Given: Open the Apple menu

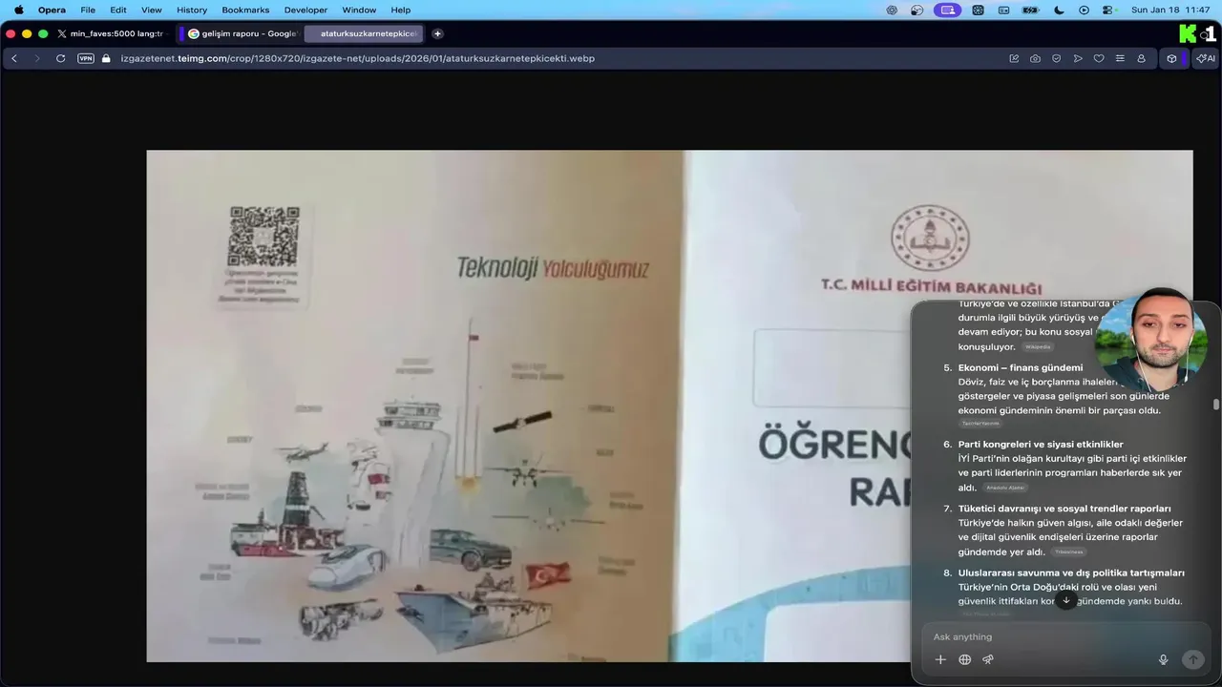Looking at the screenshot, I should [18, 10].
